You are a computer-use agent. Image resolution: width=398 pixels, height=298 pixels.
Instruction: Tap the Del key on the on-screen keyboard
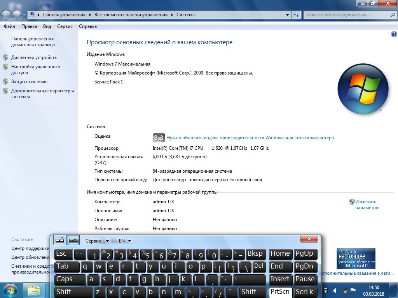(x=259, y=267)
